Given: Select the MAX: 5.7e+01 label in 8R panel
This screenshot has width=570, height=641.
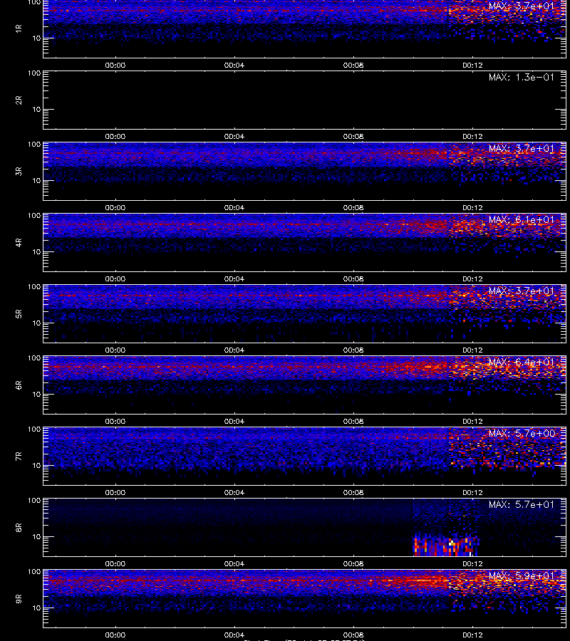Looking at the screenshot, I should tap(522, 504).
